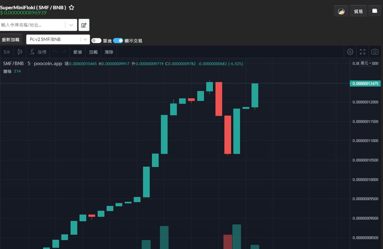Viewport: 383px width, 249px height.
Task: Enter fullscreen chart mode
Action: 362,52
